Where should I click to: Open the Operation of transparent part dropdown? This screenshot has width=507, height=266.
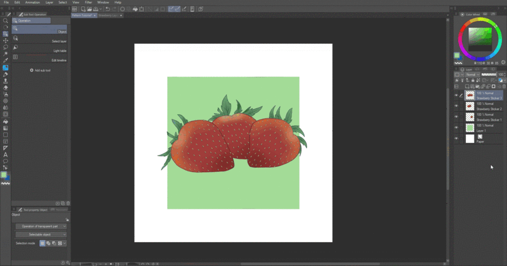[41, 226]
